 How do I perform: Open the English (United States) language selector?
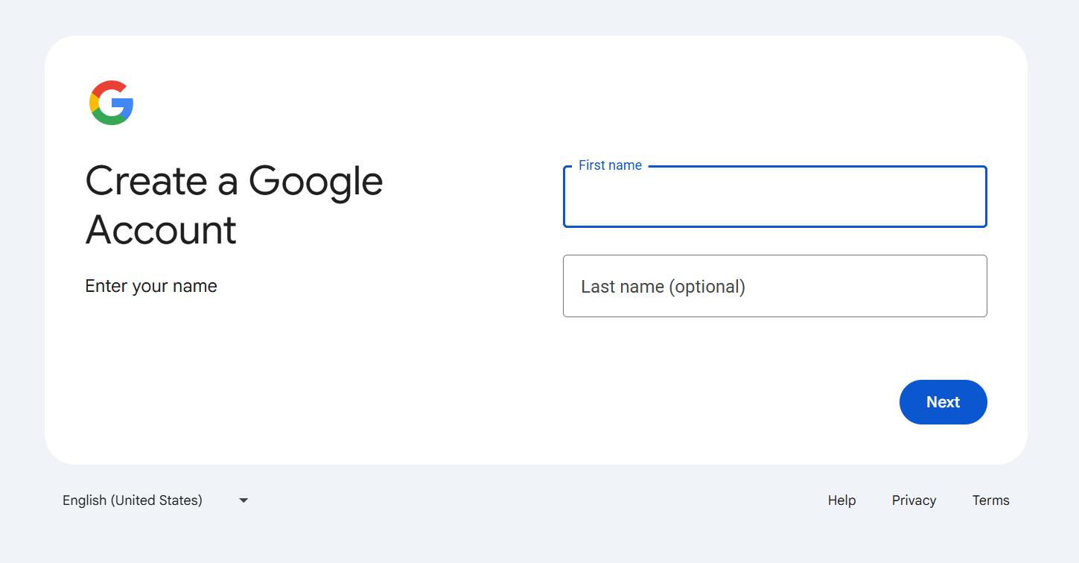[155, 500]
